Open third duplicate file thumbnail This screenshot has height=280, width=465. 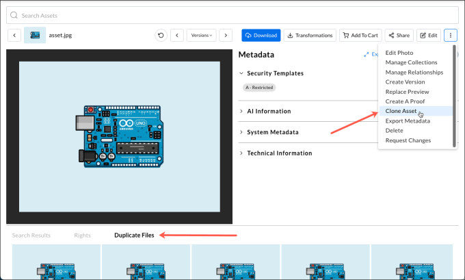click(x=236, y=262)
